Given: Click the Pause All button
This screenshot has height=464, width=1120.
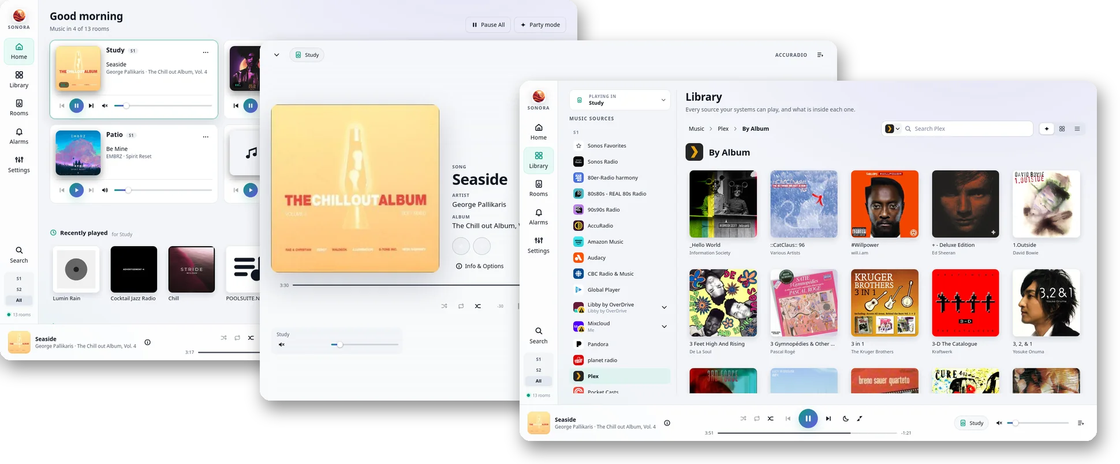Looking at the screenshot, I should (488, 25).
